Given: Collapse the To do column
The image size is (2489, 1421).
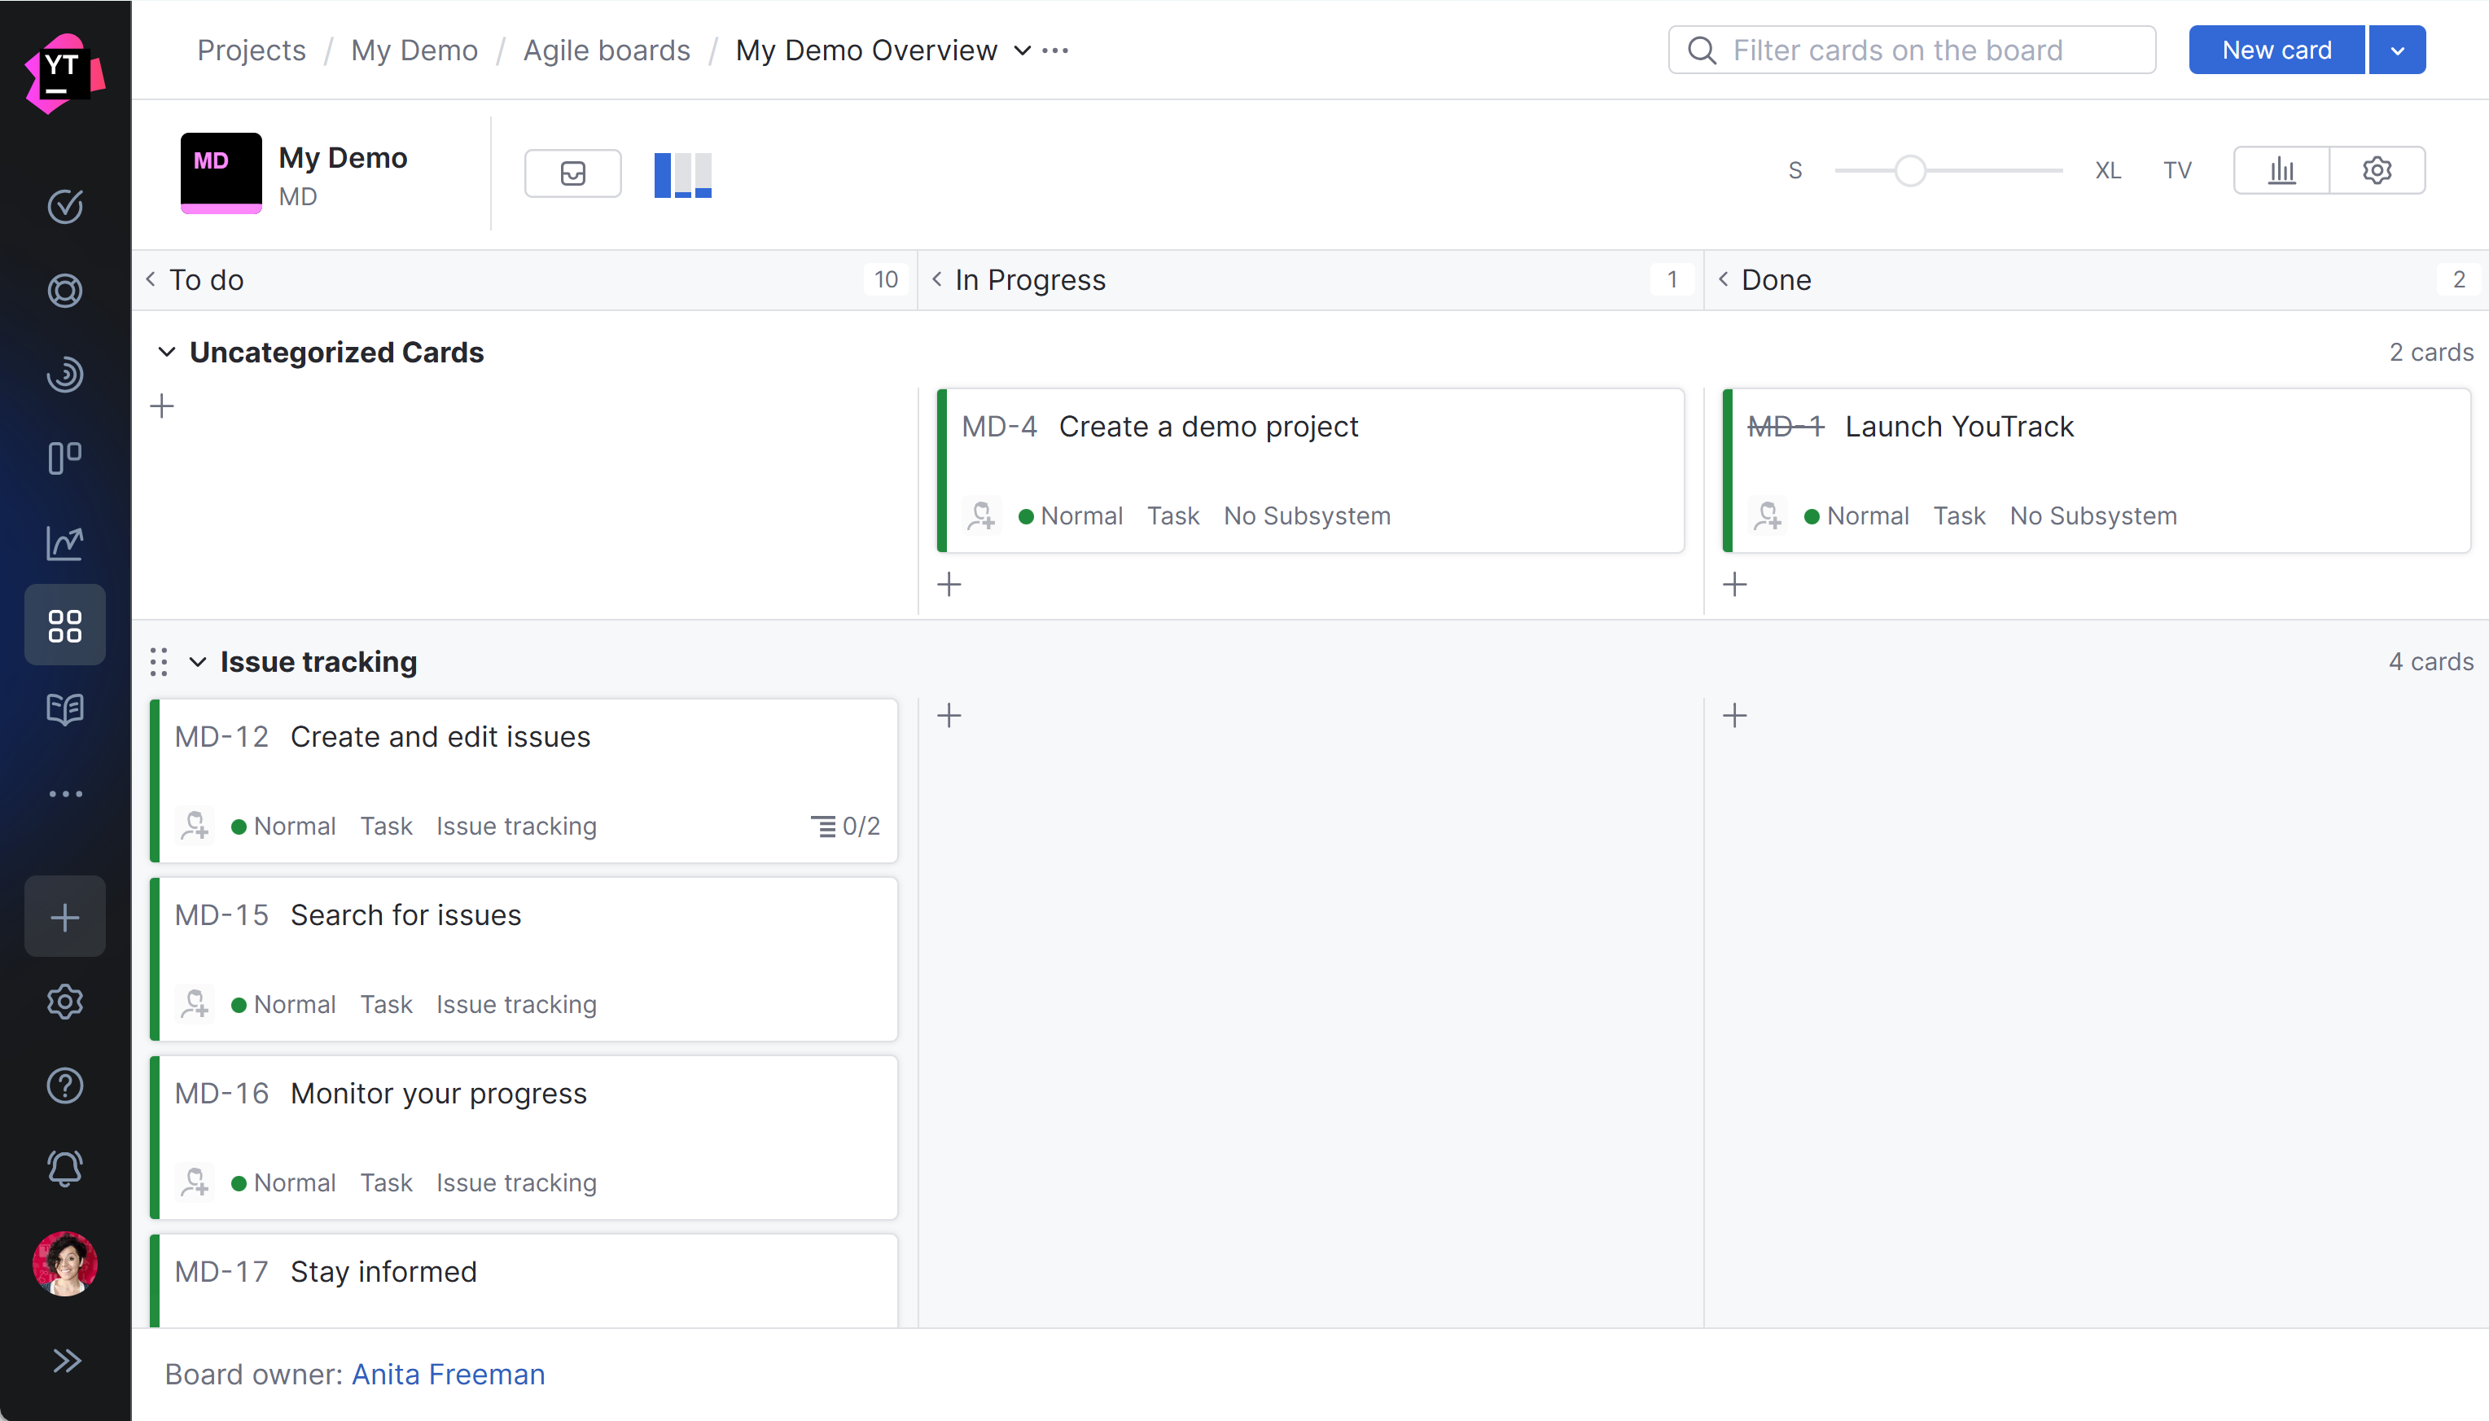Looking at the screenshot, I should [x=151, y=279].
